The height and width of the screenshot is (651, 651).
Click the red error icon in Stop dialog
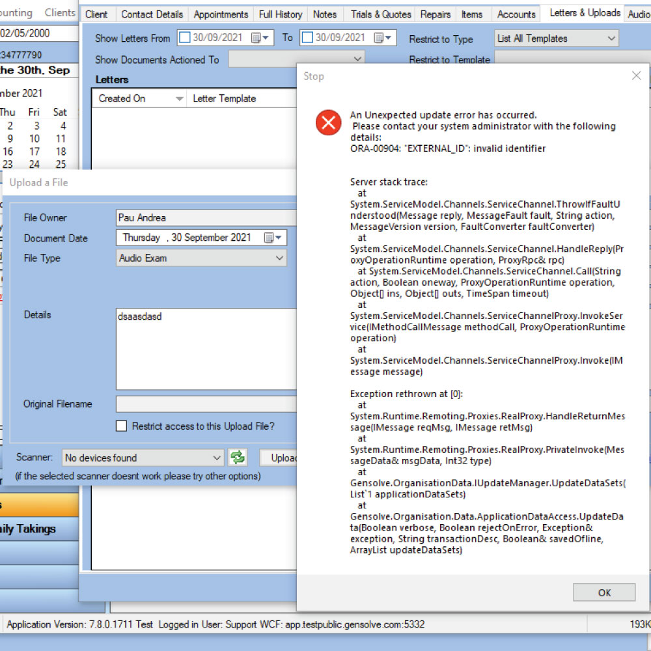pos(328,122)
